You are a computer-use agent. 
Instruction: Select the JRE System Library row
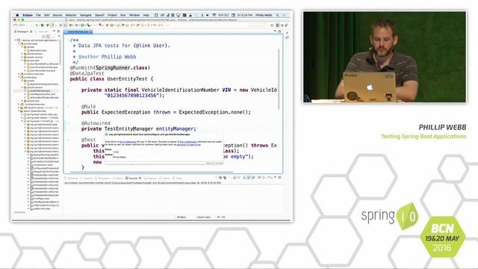pyautogui.click(x=38, y=108)
